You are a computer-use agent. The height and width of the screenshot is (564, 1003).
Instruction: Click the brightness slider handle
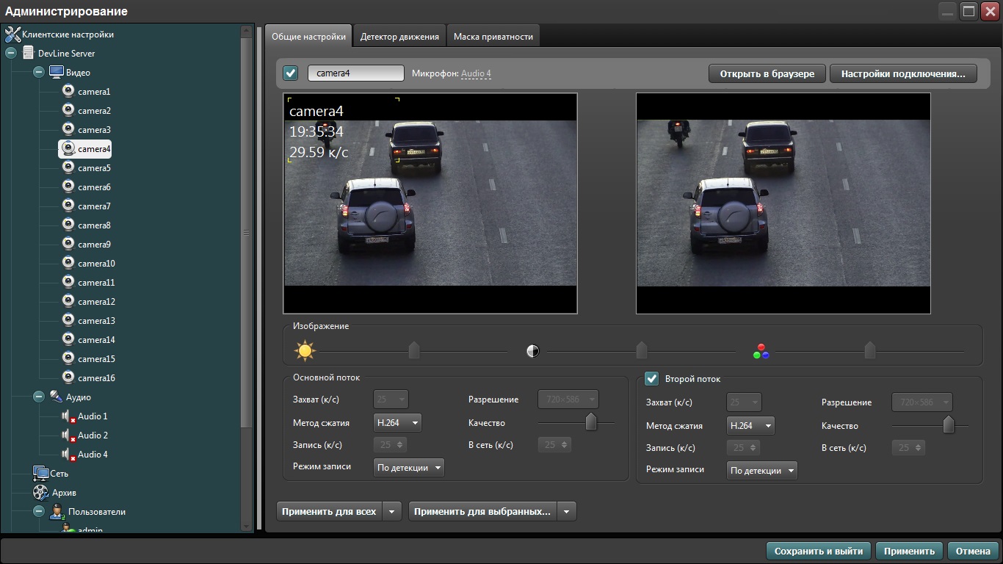pyautogui.click(x=414, y=350)
